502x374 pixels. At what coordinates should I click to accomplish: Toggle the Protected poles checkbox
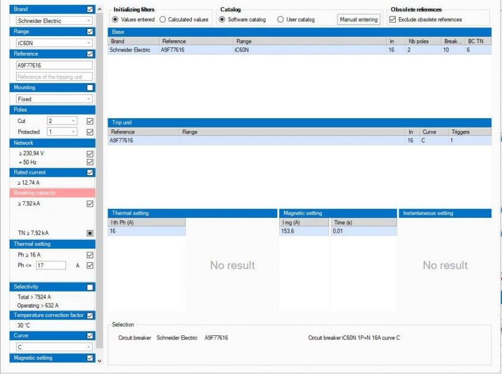coord(90,132)
